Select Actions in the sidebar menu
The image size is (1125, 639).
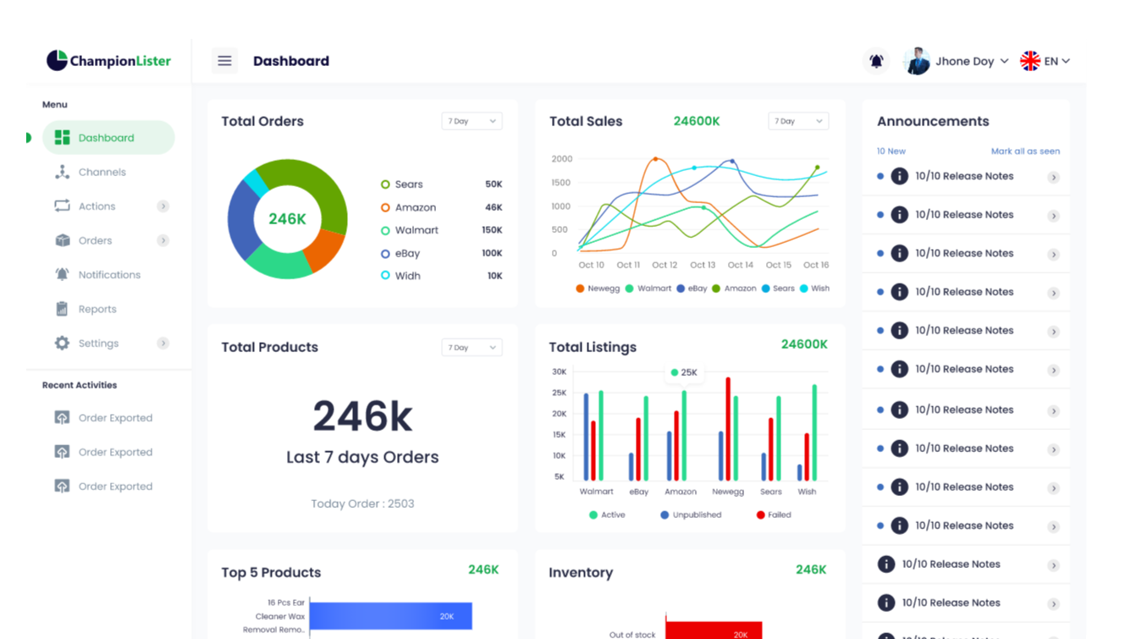coord(97,207)
